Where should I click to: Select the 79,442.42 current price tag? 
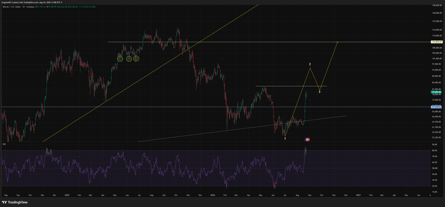click(x=436, y=92)
